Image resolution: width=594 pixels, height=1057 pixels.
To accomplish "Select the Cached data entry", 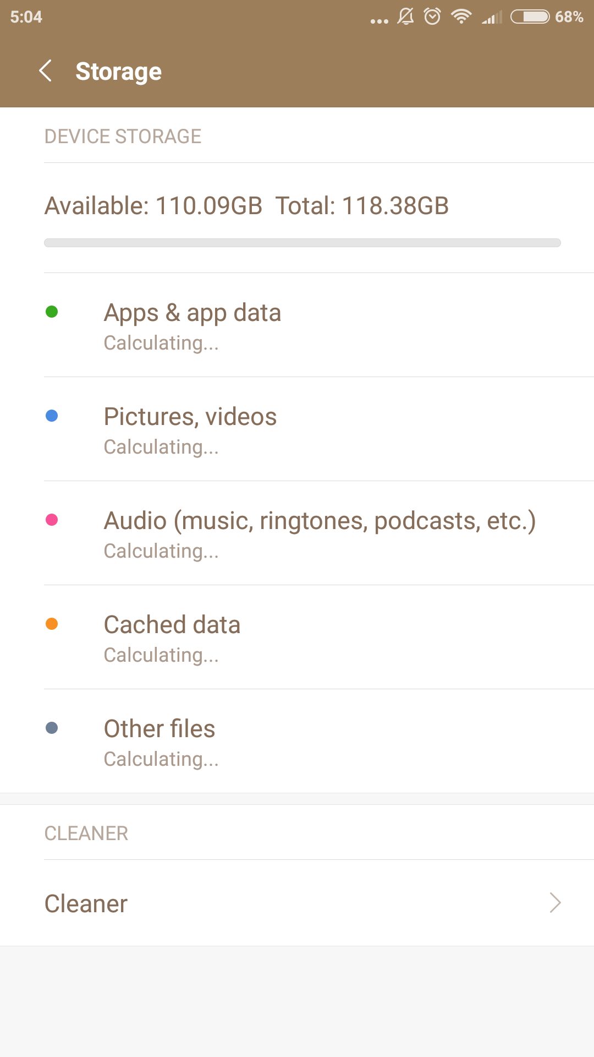I will pyautogui.click(x=172, y=637).
